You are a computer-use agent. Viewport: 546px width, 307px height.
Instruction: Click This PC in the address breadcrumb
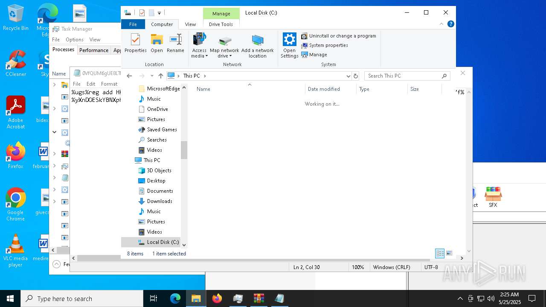click(x=192, y=76)
